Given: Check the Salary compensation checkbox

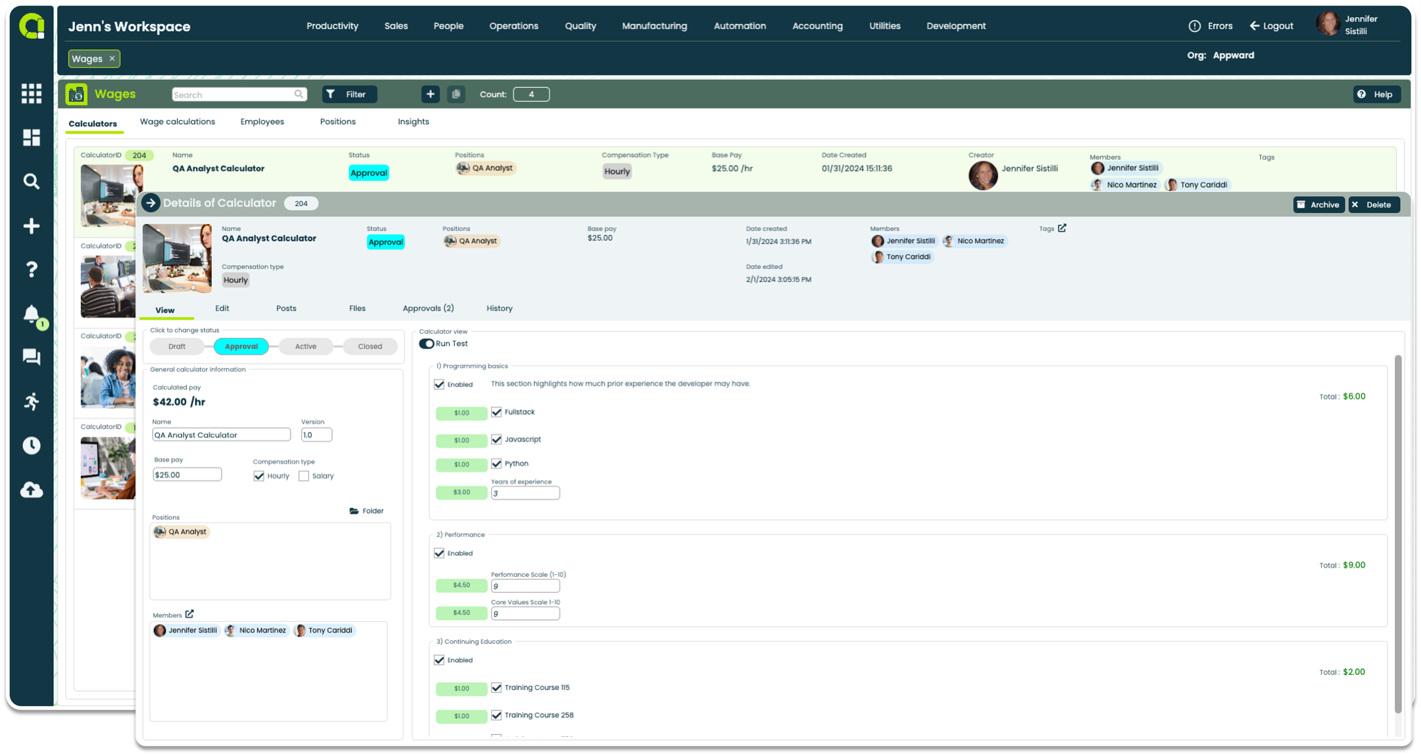Looking at the screenshot, I should [x=303, y=476].
